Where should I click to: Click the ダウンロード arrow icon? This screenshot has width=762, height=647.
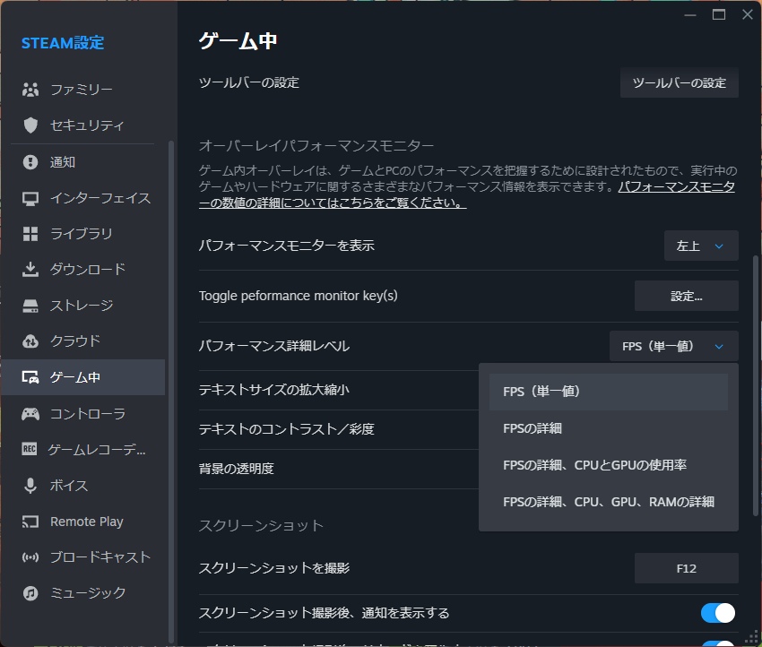(30, 270)
